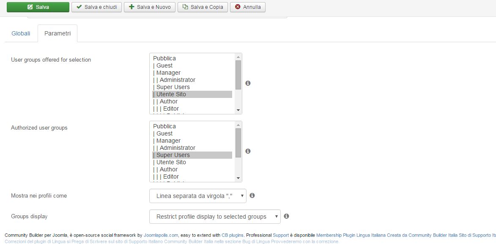Click the Salva e Copia button
The width and height of the screenshot is (496, 244).
pos(203,7)
